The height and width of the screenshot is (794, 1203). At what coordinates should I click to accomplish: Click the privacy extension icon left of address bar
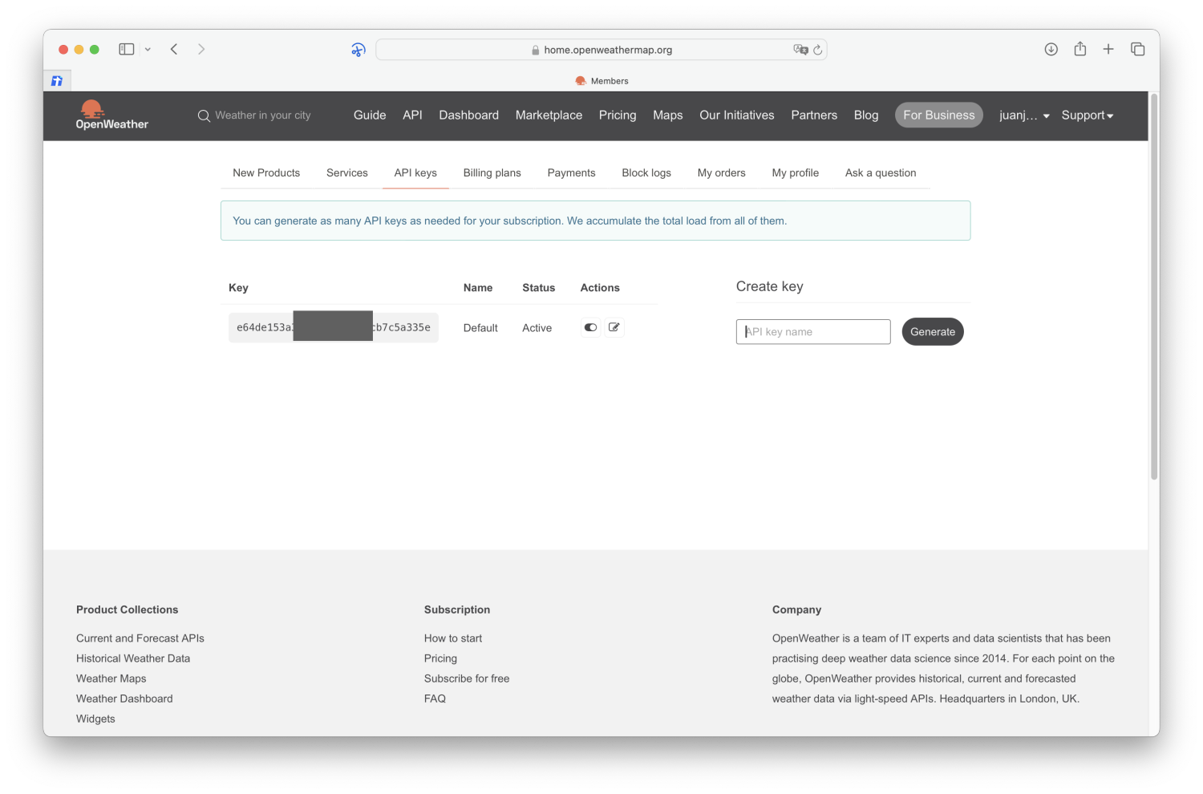point(358,50)
